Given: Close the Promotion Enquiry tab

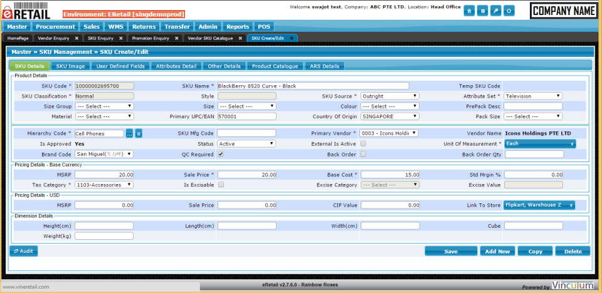Looking at the screenshot, I should pos(176,38).
